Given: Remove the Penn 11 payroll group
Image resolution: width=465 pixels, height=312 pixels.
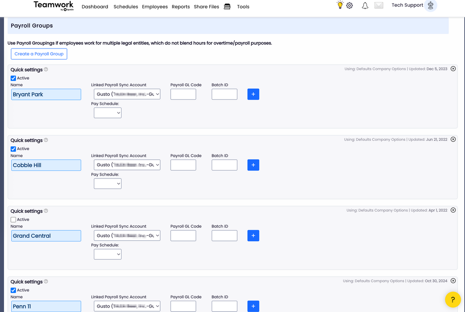Looking at the screenshot, I should [453, 281].
